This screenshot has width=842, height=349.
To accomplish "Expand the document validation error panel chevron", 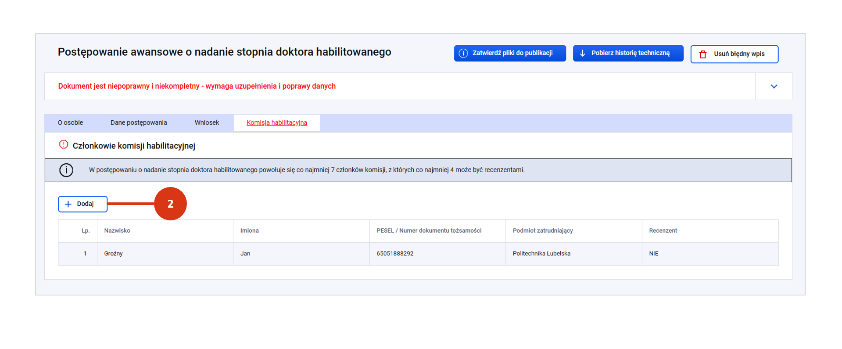I will [774, 86].
